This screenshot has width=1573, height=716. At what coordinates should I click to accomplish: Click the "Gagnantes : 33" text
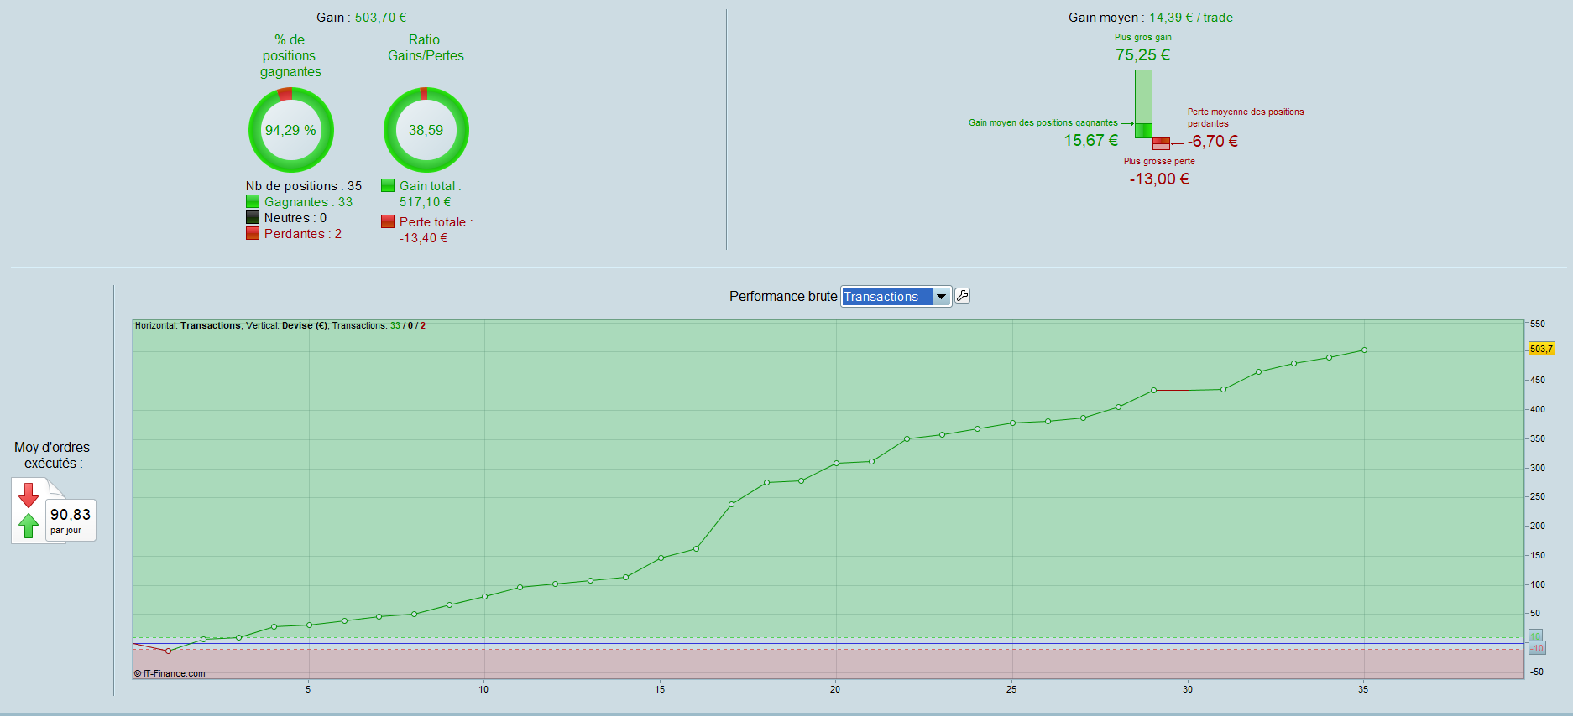click(x=308, y=202)
